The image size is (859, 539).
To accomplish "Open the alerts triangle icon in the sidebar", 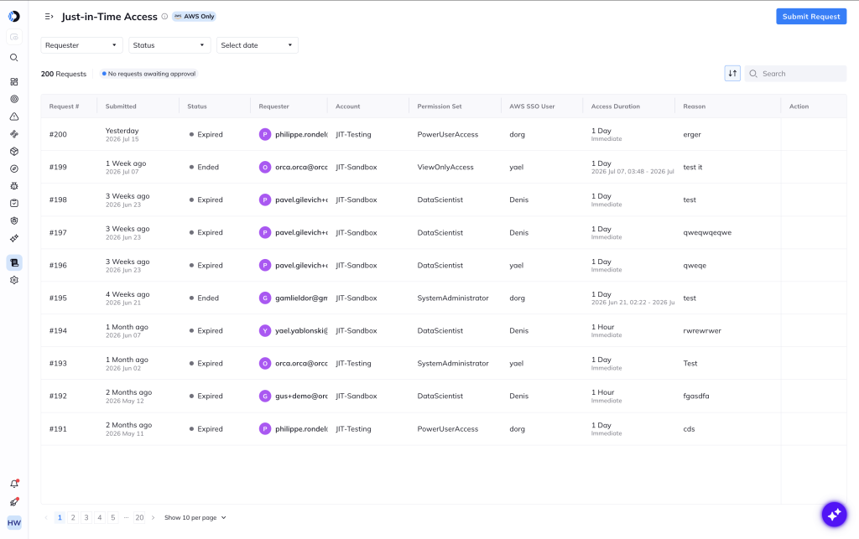I will [x=14, y=117].
